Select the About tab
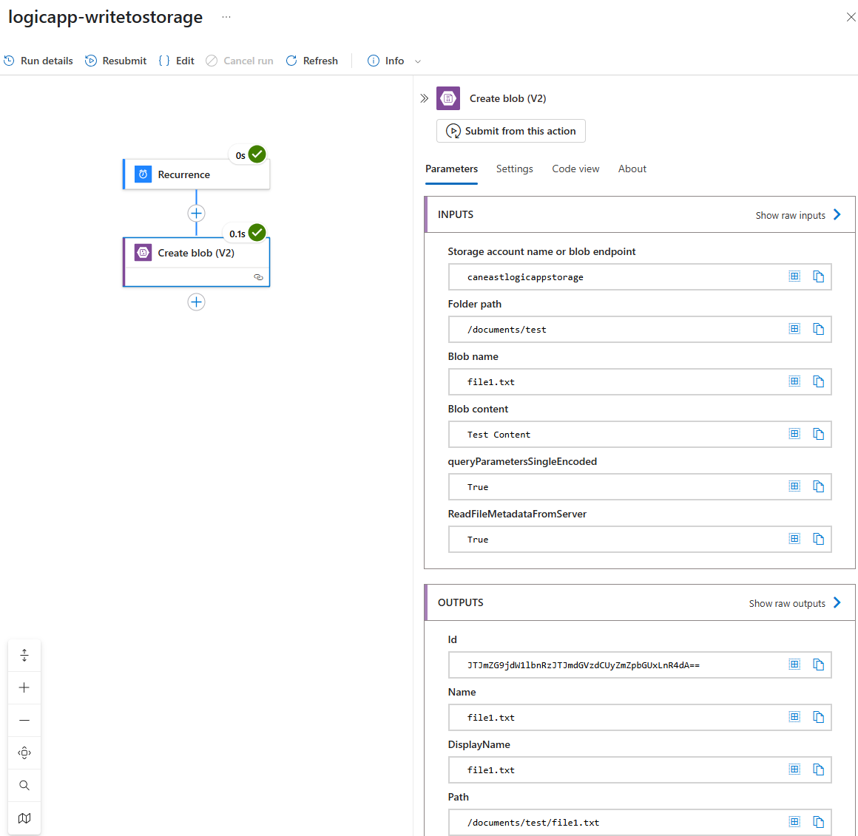Viewport: 858px width, 836px height. point(632,169)
